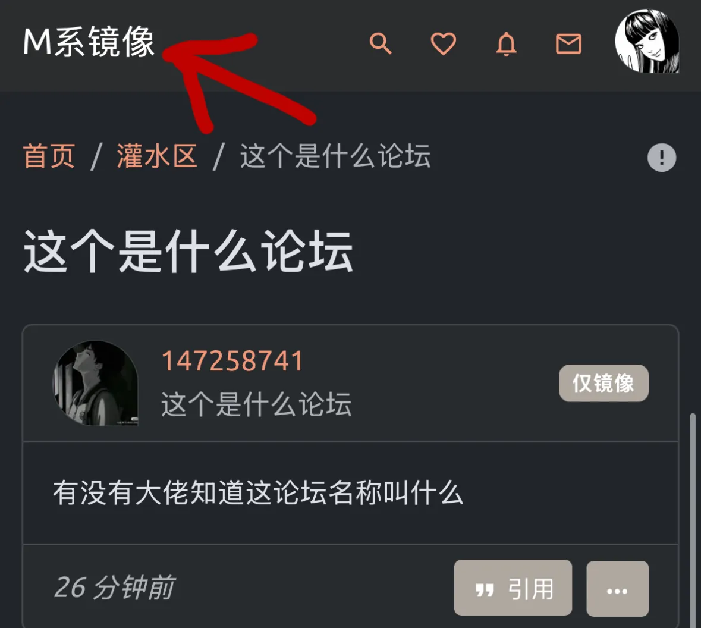
Task: Click the page scrollbar thumb
Action: pyautogui.click(x=693, y=520)
